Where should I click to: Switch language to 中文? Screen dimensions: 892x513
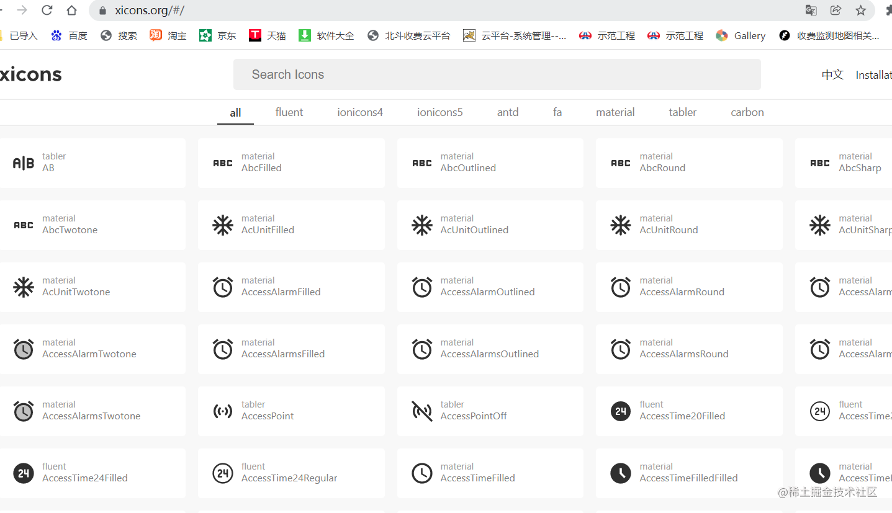[832, 74]
